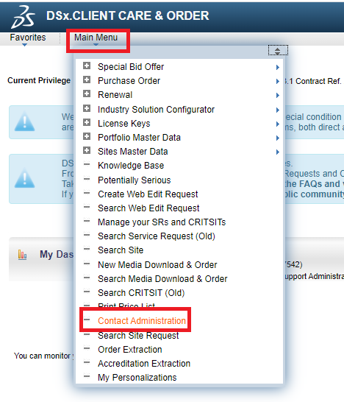Open Knowledge Base from the menu
344x402 pixels.
(x=131, y=166)
